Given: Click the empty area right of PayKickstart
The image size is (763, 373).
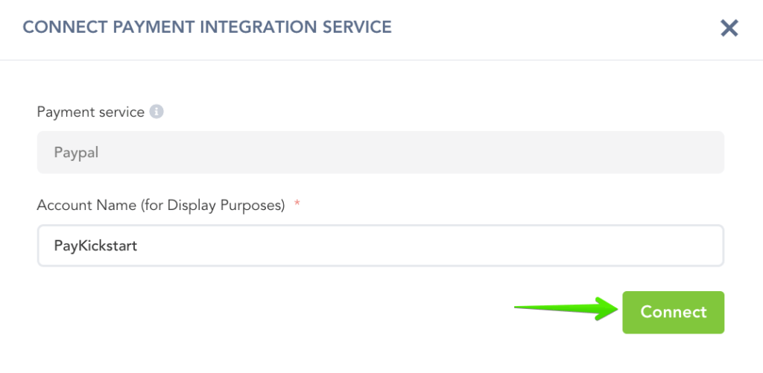Looking at the screenshot, I should click(x=447, y=246).
